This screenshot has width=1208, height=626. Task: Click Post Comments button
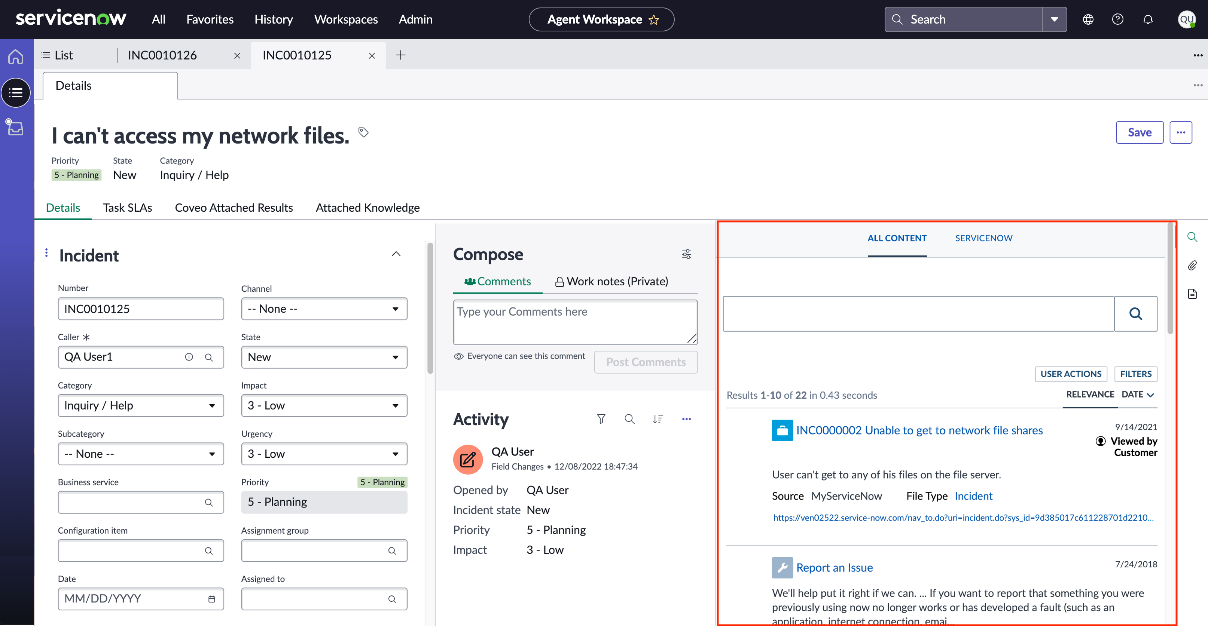pyautogui.click(x=646, y=362)
